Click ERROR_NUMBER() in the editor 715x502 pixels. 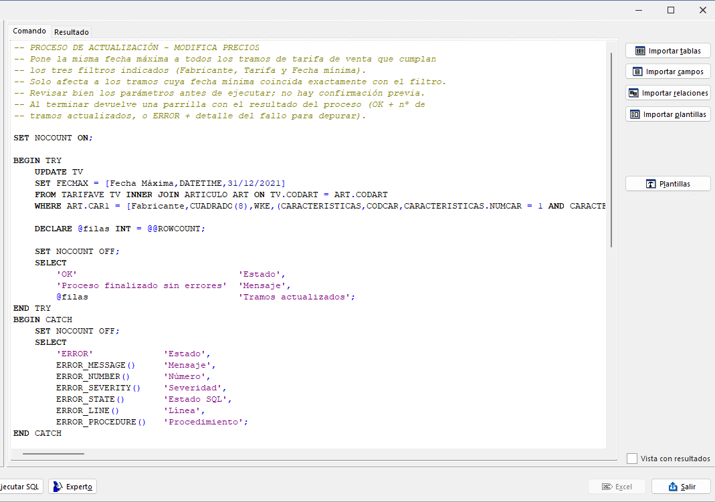[x=93, y=377]
